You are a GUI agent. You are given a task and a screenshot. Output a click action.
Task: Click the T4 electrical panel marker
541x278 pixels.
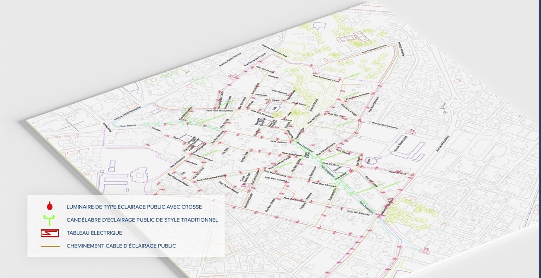coord(411,132)
